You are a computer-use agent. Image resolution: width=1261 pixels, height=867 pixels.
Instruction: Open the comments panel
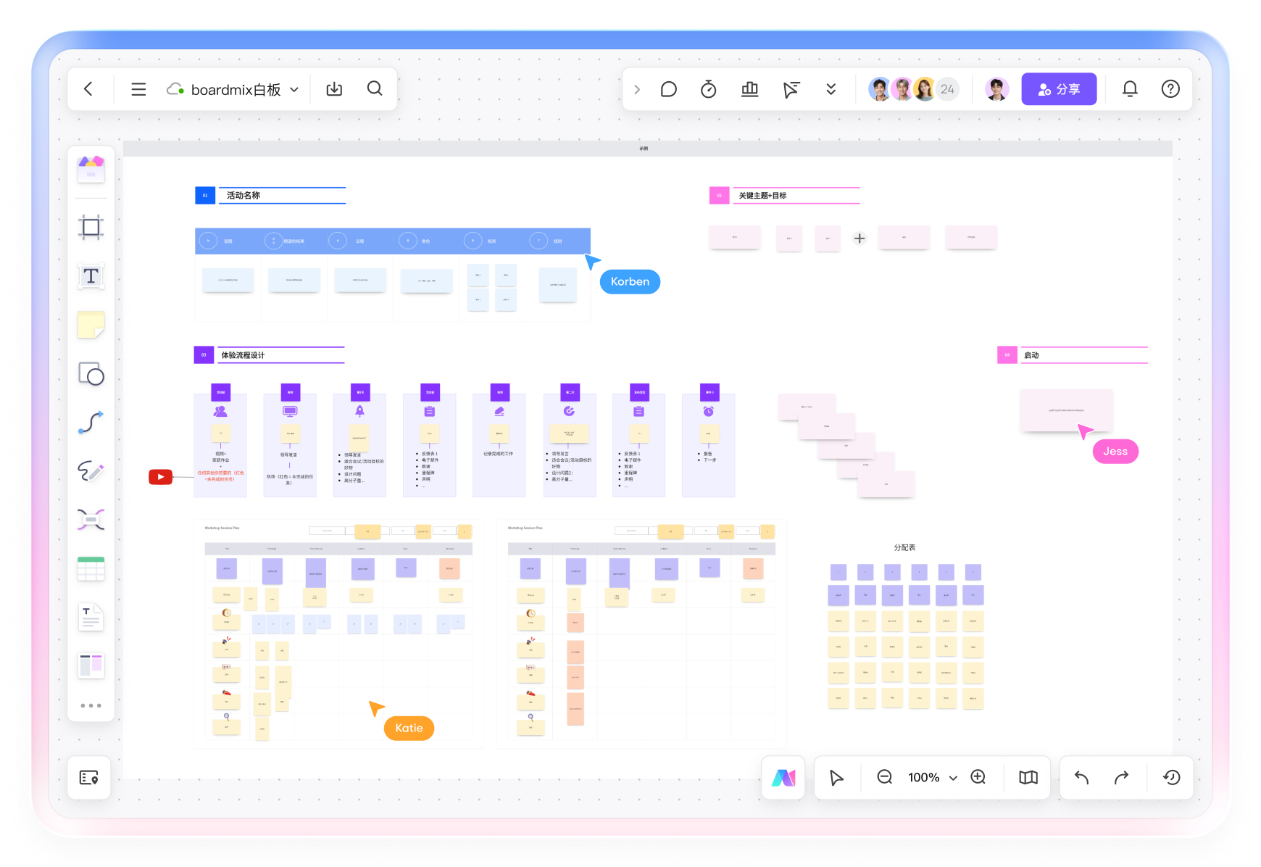[668, 89]
